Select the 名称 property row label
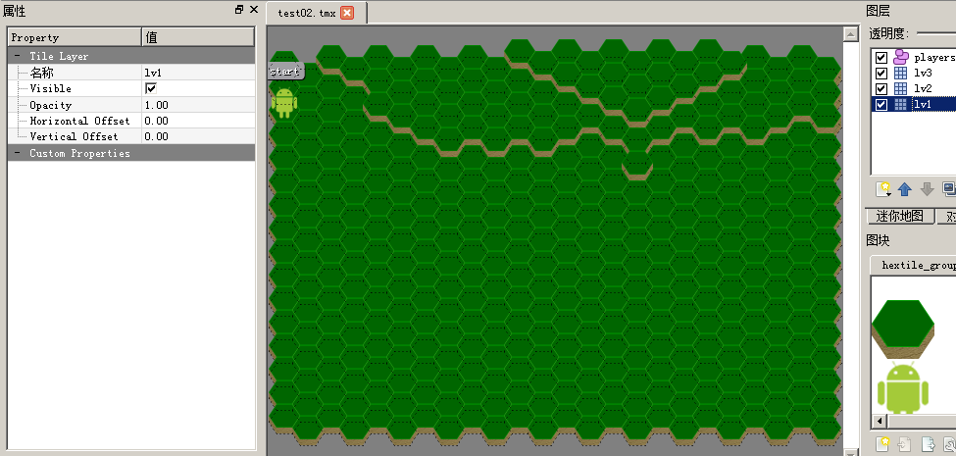956x456 pixels. pos(41,73)
